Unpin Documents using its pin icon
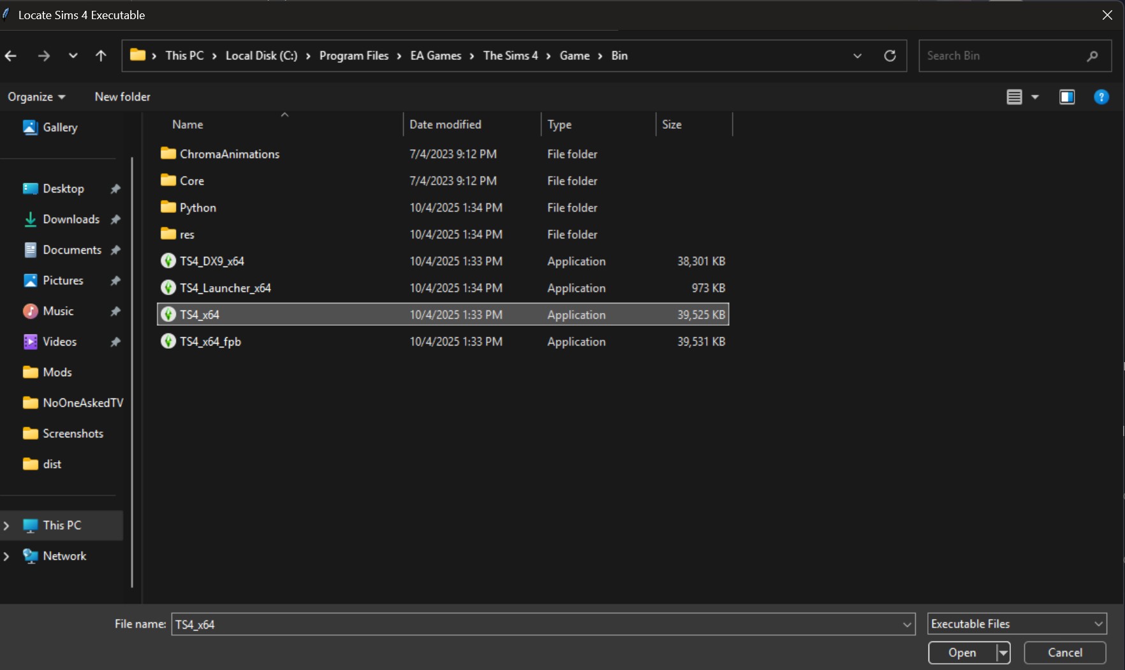The height and width of the screenshot is (670, 1125). 115,250
